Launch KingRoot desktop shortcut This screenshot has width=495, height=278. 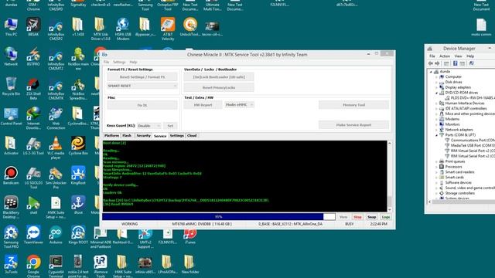(78, 175)
